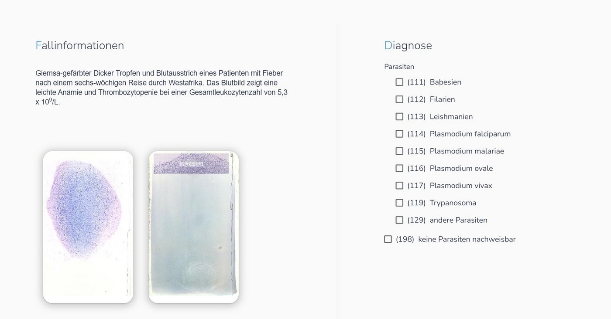611x319 pixels.
Task: Open the blood smear slide thumbnail
Action: [x=194, y=227]
